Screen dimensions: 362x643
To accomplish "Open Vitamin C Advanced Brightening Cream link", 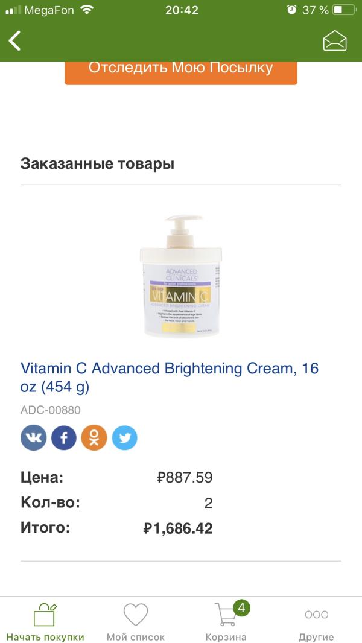I will (x=170, y=377).
